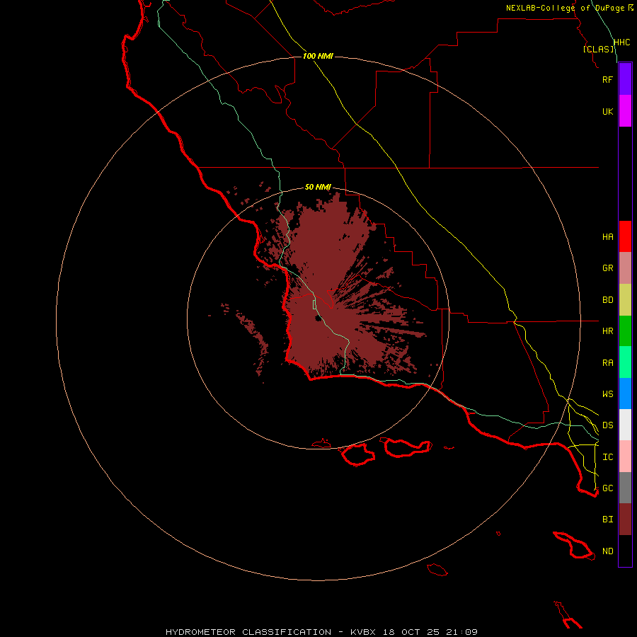
Task: Click the 18 OCT 25 date text
Action: (x=411, y=632)
